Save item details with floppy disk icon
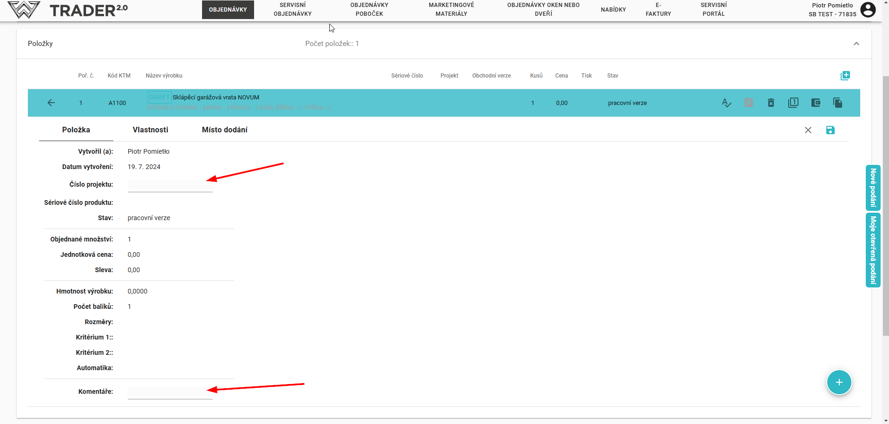Screen dimensions: 889x424 pos(830,130)
